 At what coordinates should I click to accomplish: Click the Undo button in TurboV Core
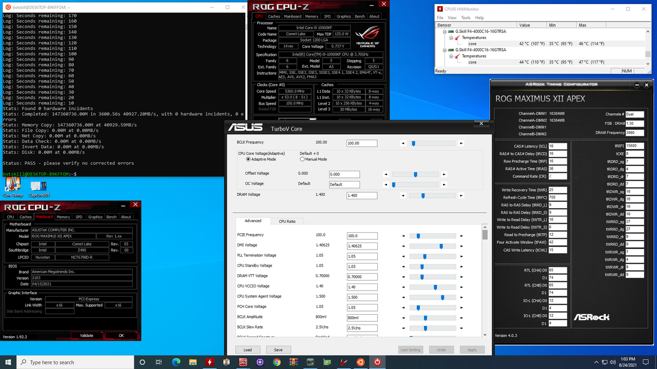click(x=441, y=350)
